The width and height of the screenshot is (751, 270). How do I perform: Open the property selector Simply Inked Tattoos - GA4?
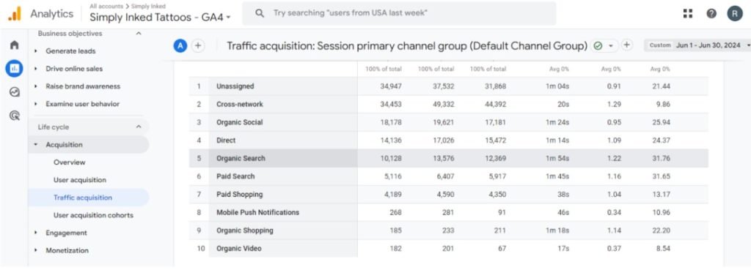point(160,17)
